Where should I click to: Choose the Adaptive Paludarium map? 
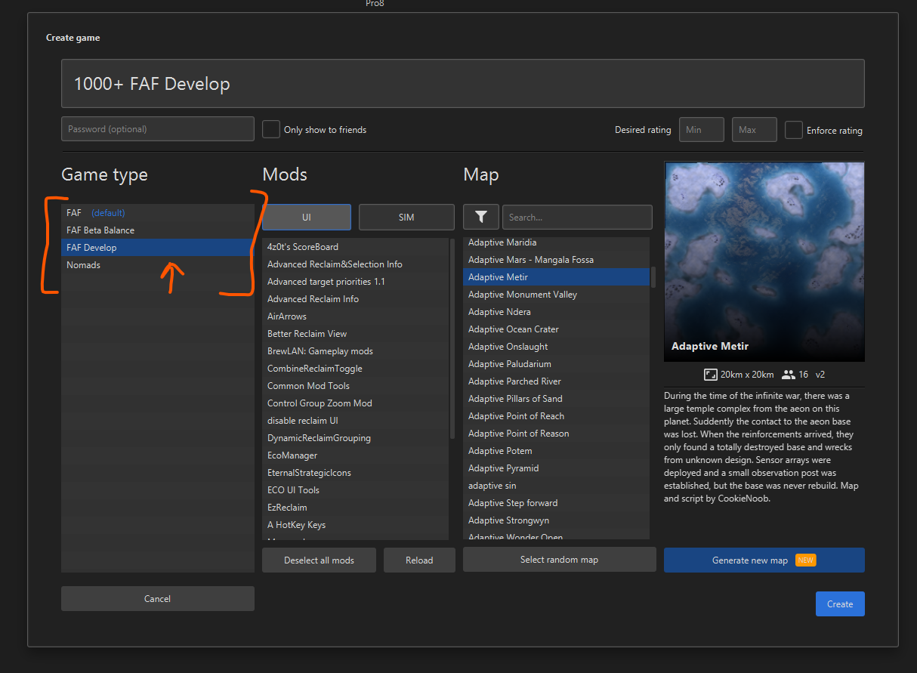[557, 364]
